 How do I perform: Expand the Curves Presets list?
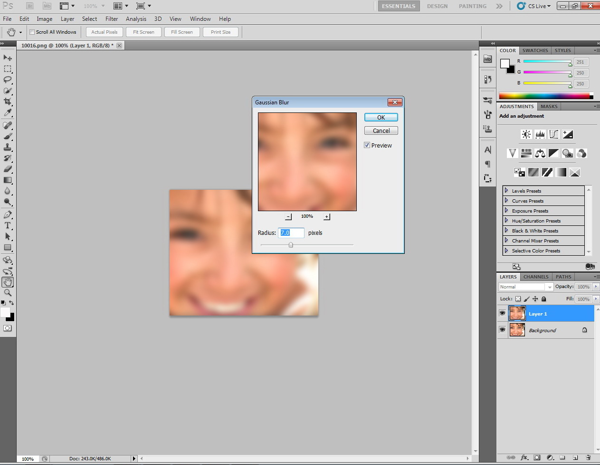click(x=506, y=201)
